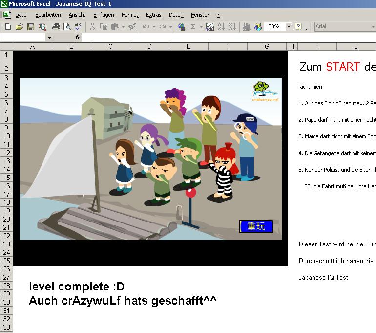Click the New workbook icon
Image resolution: width=376 pixels, height=333 pixels.
(x=8, y=27)
